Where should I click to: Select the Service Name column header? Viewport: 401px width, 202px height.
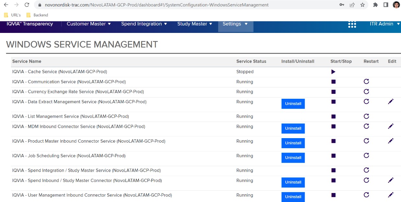point(27,61)
